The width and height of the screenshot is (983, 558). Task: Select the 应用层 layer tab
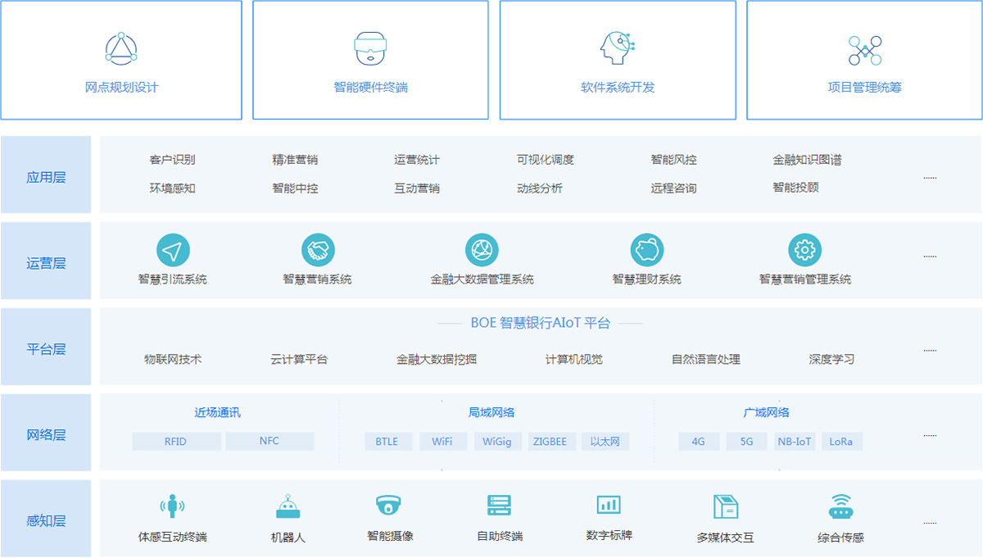tap(46, 177)
